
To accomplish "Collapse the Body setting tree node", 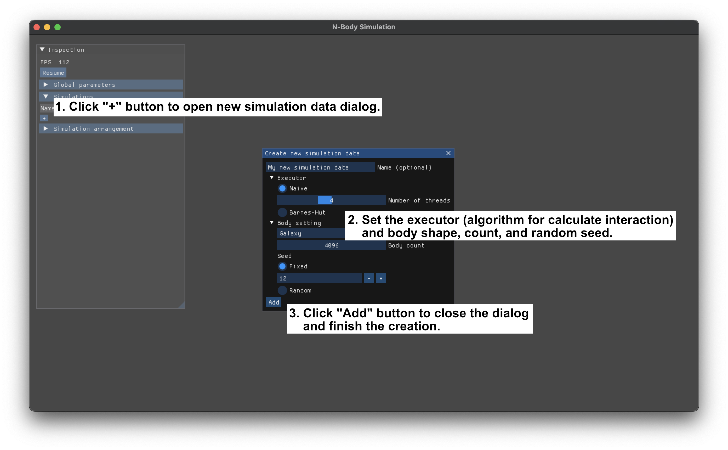I will (271, 223).
